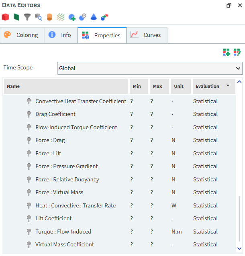245x256 pixels.
Task: Switch to the Coloring tab
Action: (x=22, y=35)
